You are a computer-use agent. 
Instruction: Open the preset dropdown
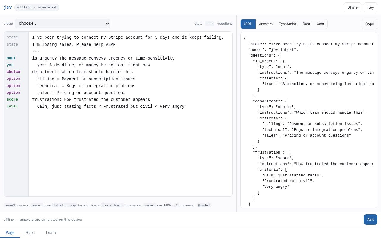(x=63, y=24)
